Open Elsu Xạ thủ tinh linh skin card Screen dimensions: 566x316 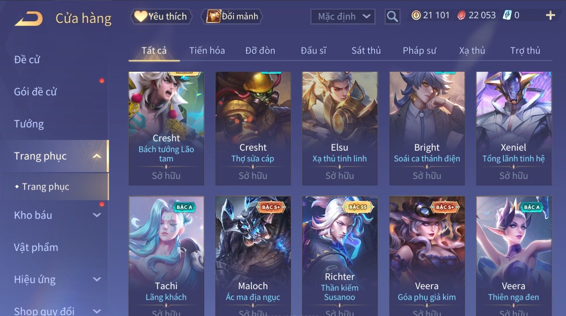point(340,129)
